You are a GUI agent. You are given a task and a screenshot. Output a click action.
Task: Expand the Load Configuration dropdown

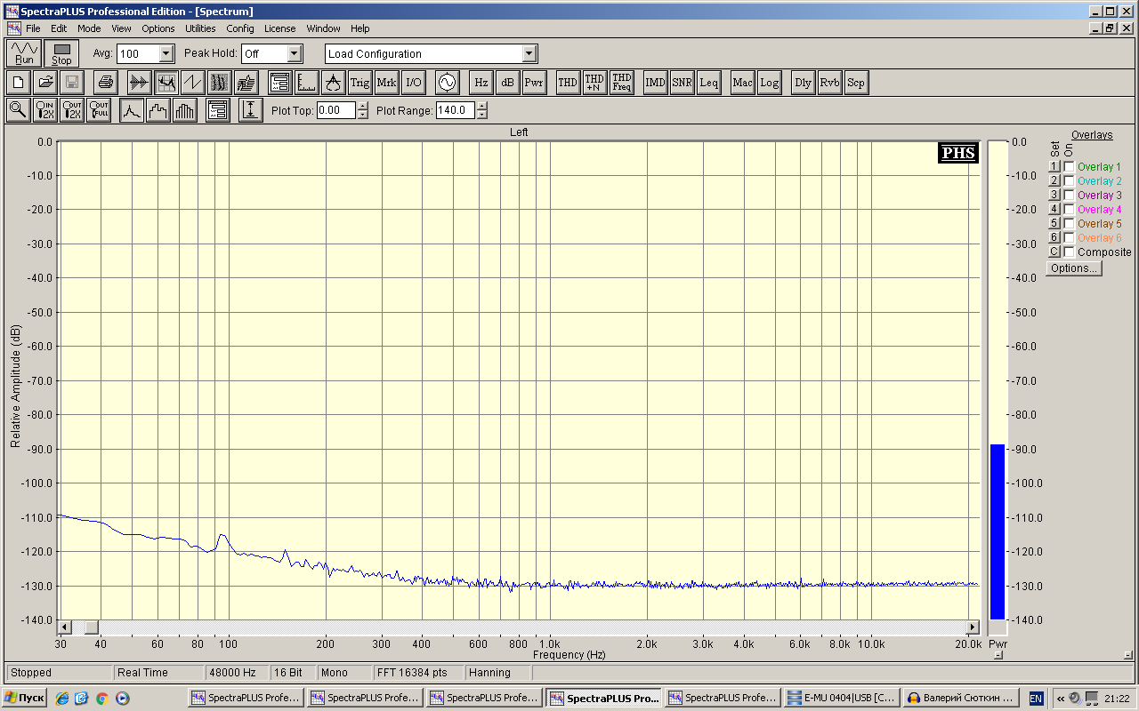[529, 53]
